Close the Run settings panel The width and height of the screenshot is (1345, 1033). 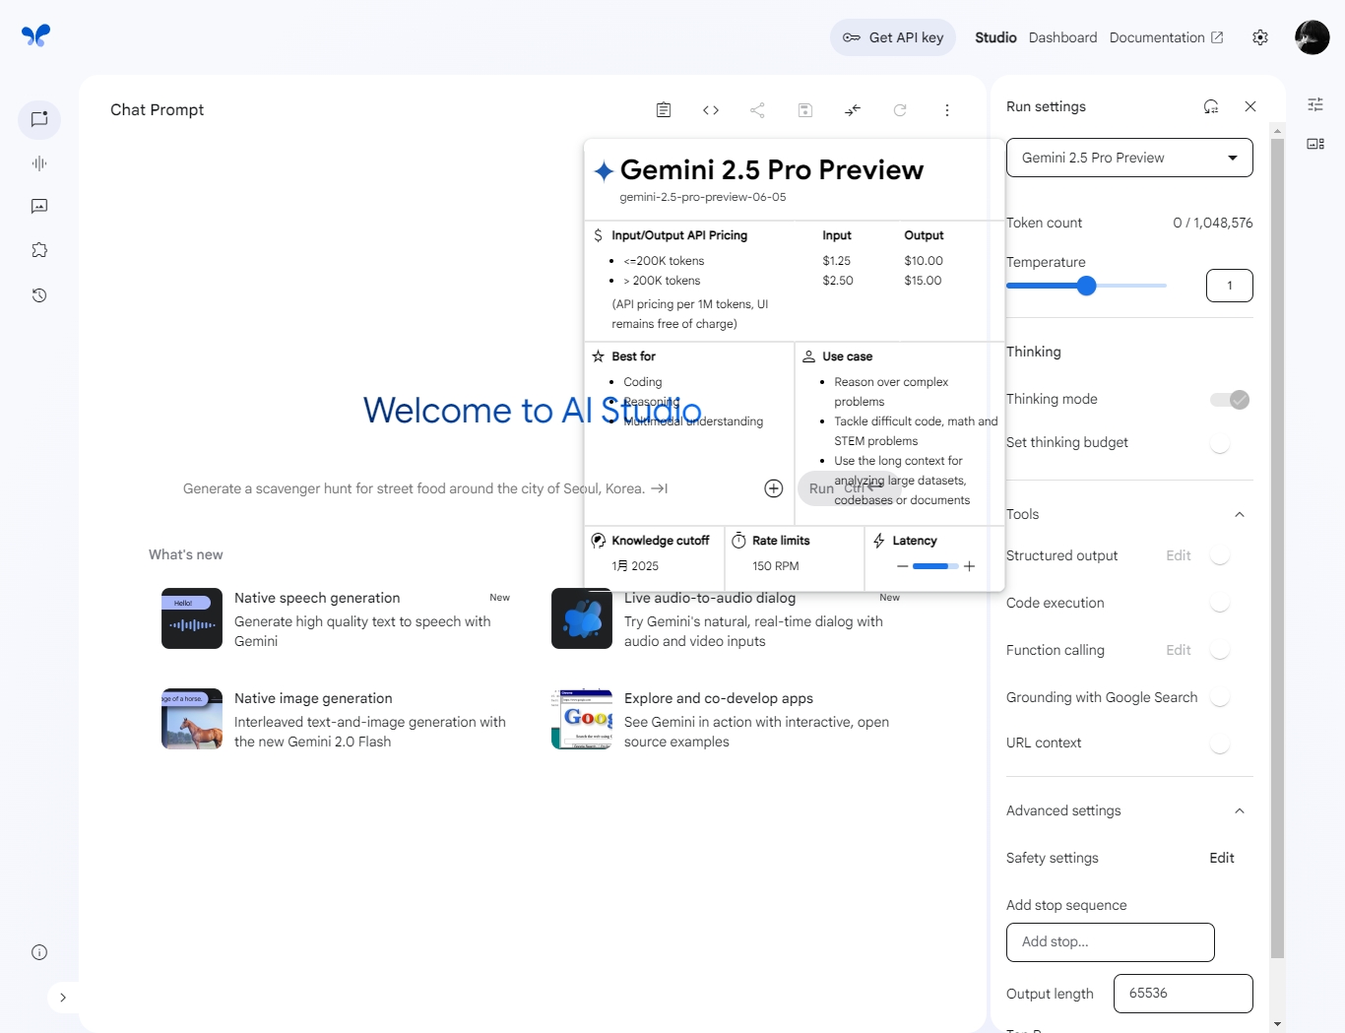click(1250, 106)
